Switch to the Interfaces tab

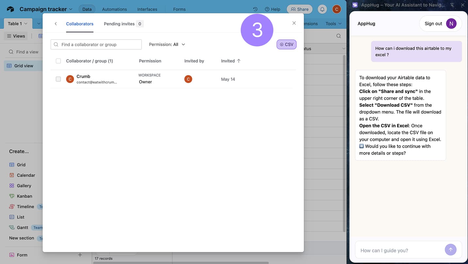pos(147,9)
